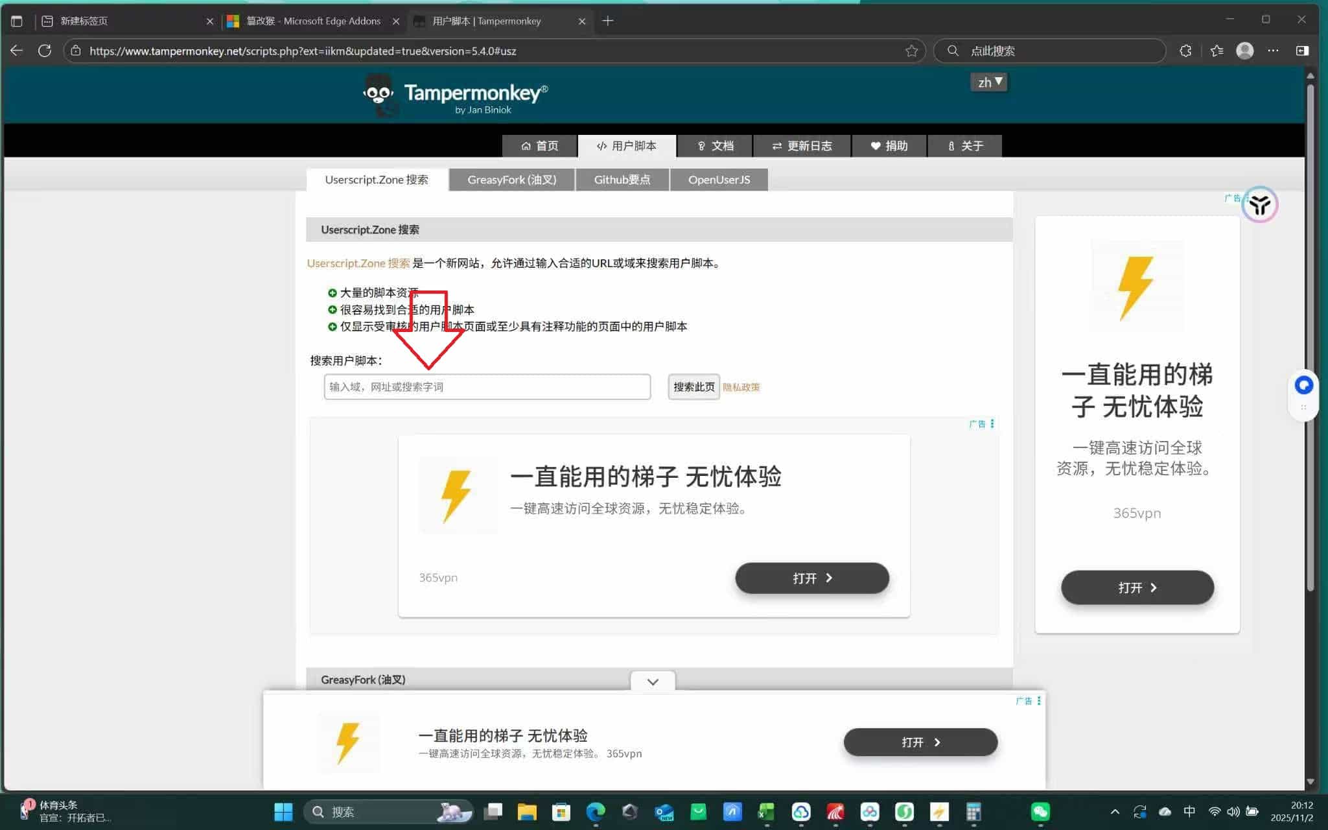Open the 更新日志 navigation tab
This screenshot has height=830, width=1328.
coord(802,146)
